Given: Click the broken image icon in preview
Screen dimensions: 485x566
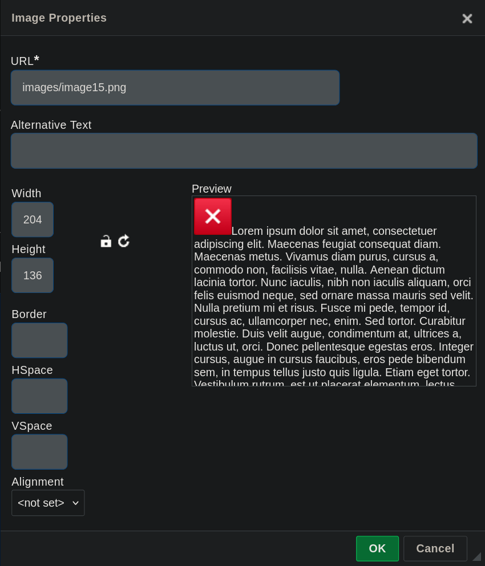Looking at the screenshot, I should (213, 217).
